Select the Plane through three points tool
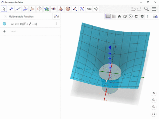 point(54,9)
